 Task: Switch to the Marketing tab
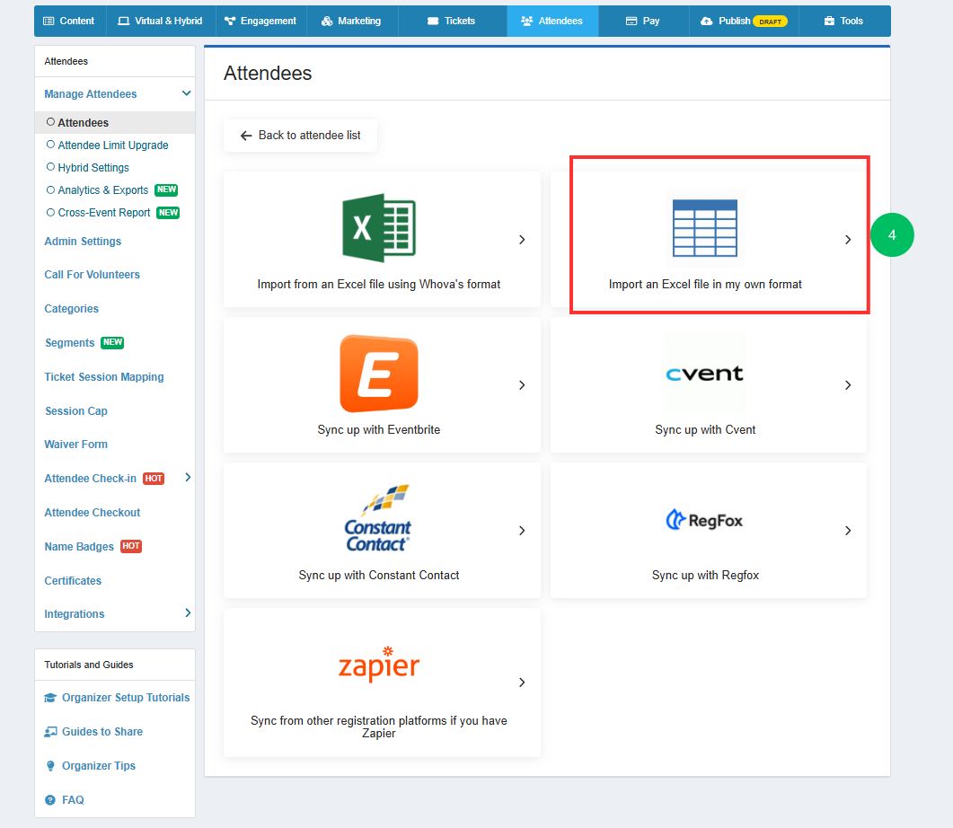pos(352,21)
